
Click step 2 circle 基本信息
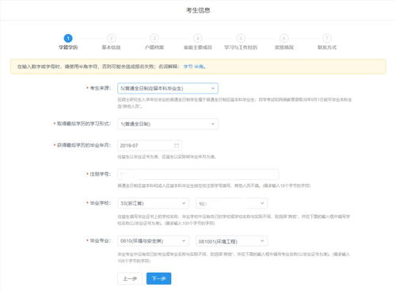111,38
